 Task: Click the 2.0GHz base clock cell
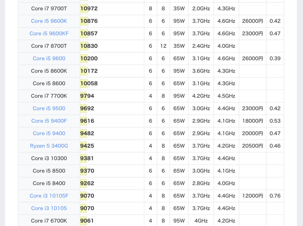coord(201,9)
